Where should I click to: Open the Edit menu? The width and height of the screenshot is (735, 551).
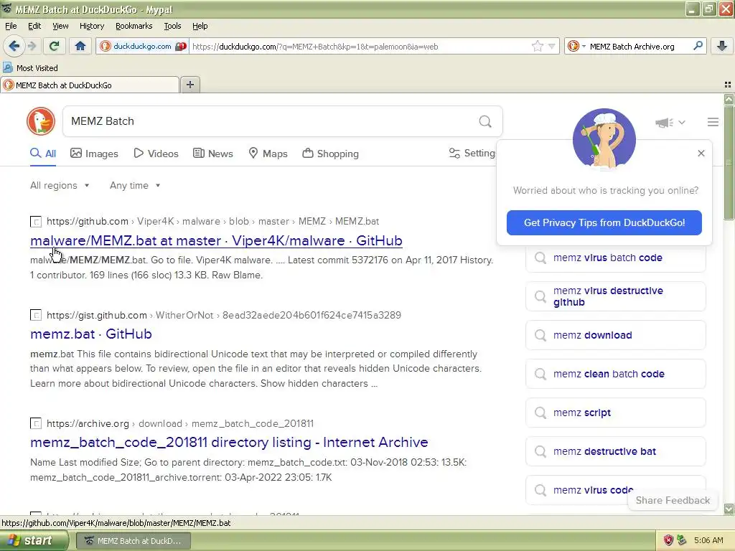tap(34, 27)
